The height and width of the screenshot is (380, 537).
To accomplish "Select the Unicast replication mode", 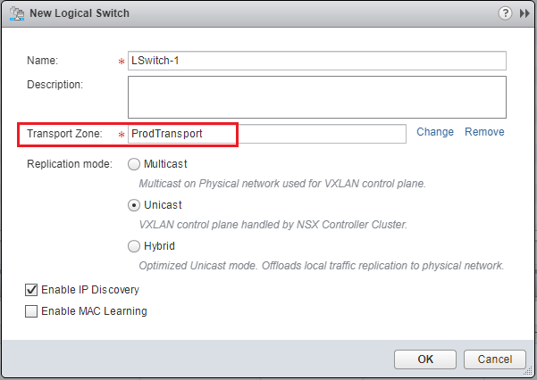I will tap(135, 205).
